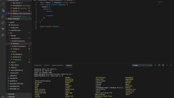Open App.js in src folder
174x98 pixels.
pyautogui.click(x=19, y=62)
